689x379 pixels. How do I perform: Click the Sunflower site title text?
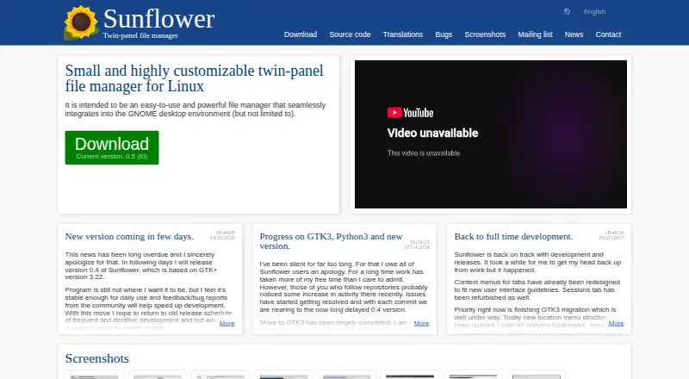pos(159,19)
